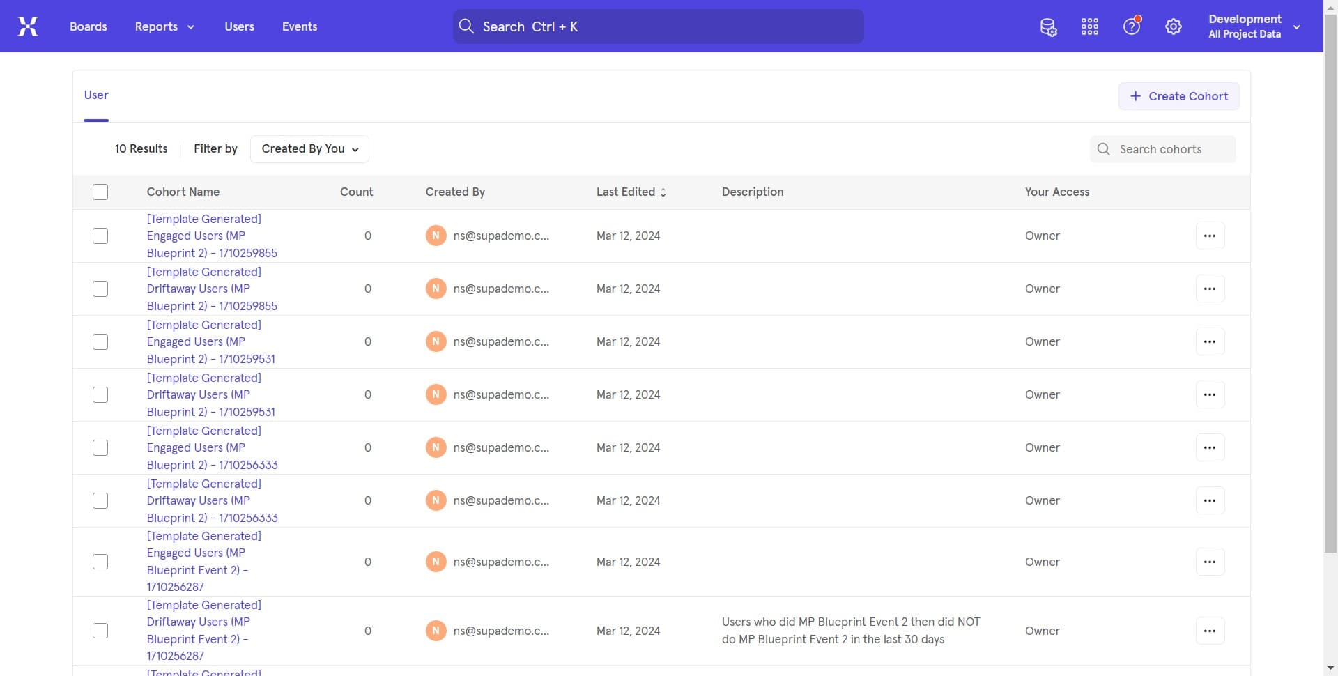This screenshot has width=1338, height=676.
Task: Open the settings gear icon
Action: [1174, 27]
